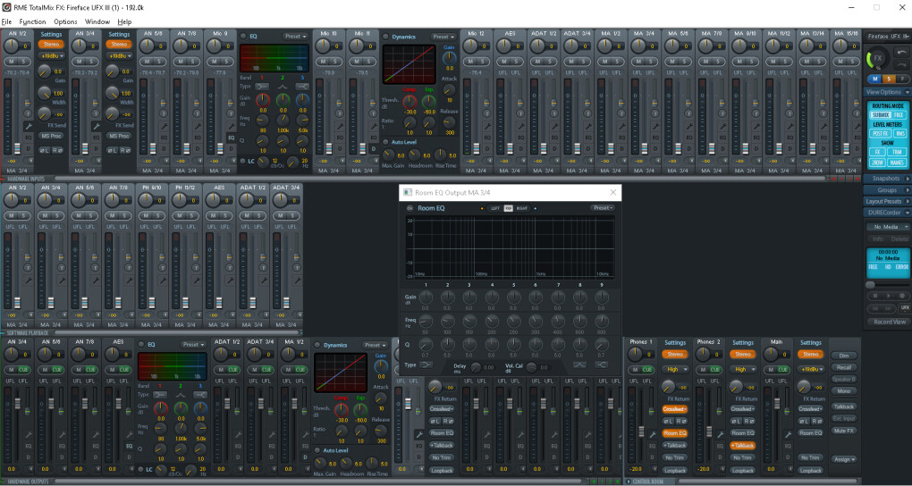Toggle SUBMIX routing mode
Image resolution: width=912 pixels, height=486 pixels.
click(881, 115)
